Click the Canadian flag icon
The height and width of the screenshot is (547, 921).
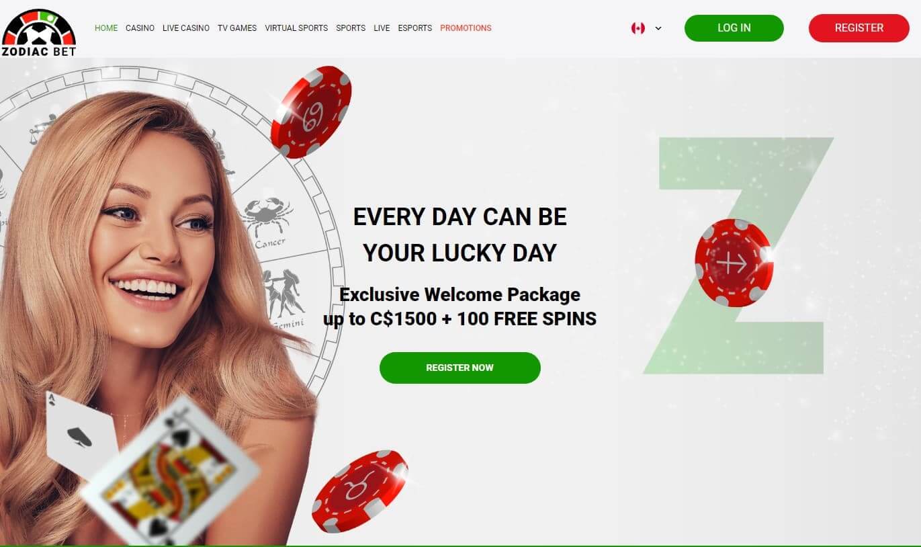638,28
